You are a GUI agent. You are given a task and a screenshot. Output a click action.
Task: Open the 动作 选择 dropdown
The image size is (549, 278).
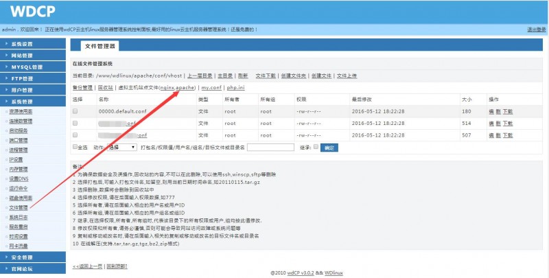[x=121, y=147]
